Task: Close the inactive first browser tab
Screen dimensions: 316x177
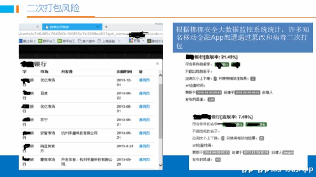Action: 37,27
